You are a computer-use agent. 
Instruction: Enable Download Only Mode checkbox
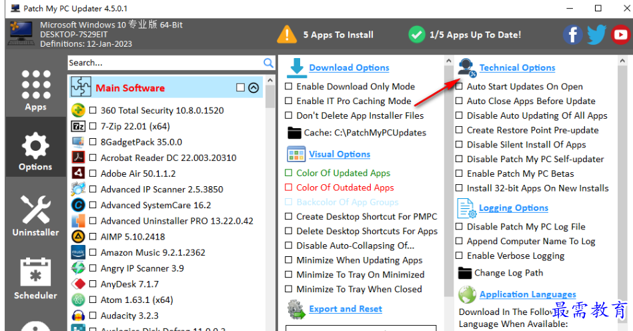point(289,86)
